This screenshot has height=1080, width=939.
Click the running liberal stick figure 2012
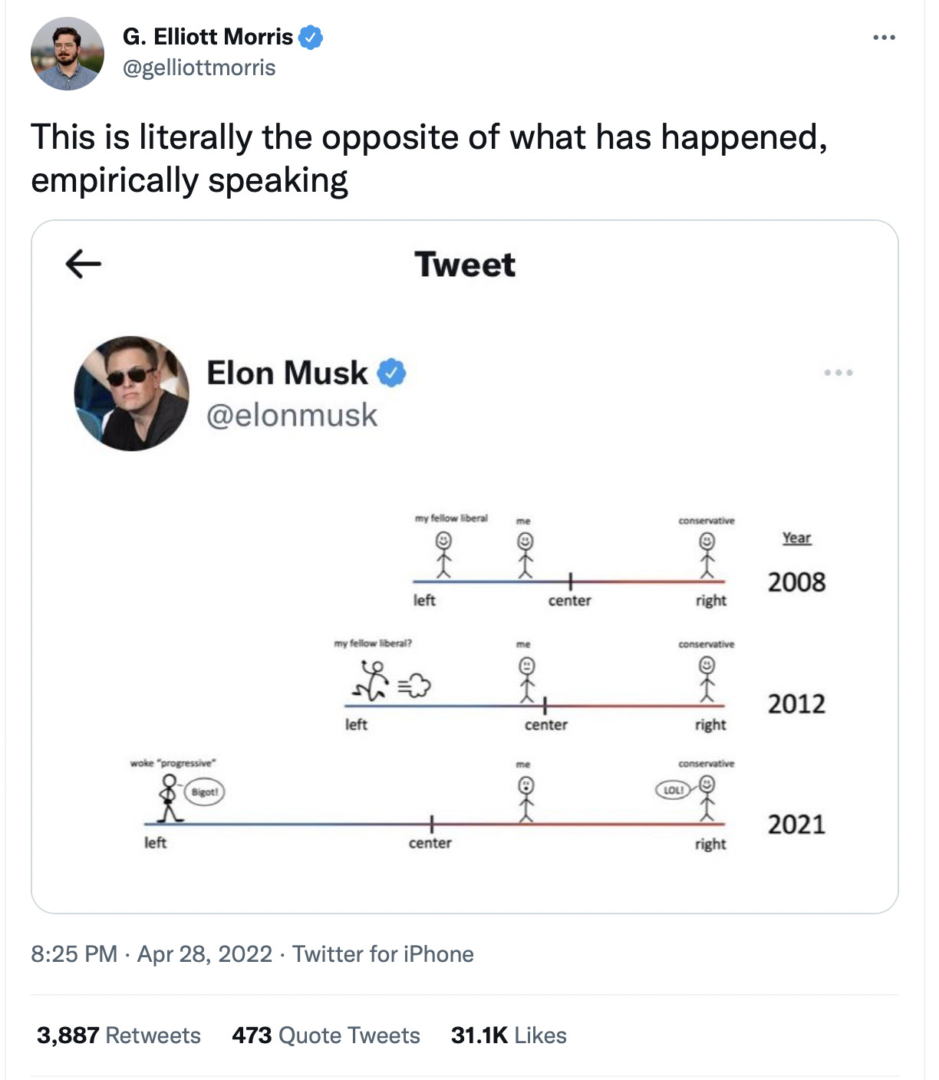tap(371, 681)
